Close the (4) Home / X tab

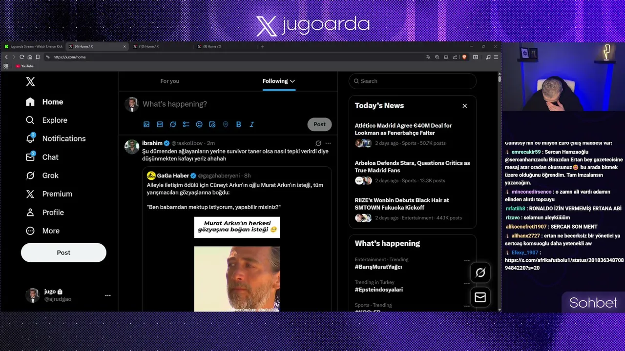pyautogui.click(x=125, y=46)
